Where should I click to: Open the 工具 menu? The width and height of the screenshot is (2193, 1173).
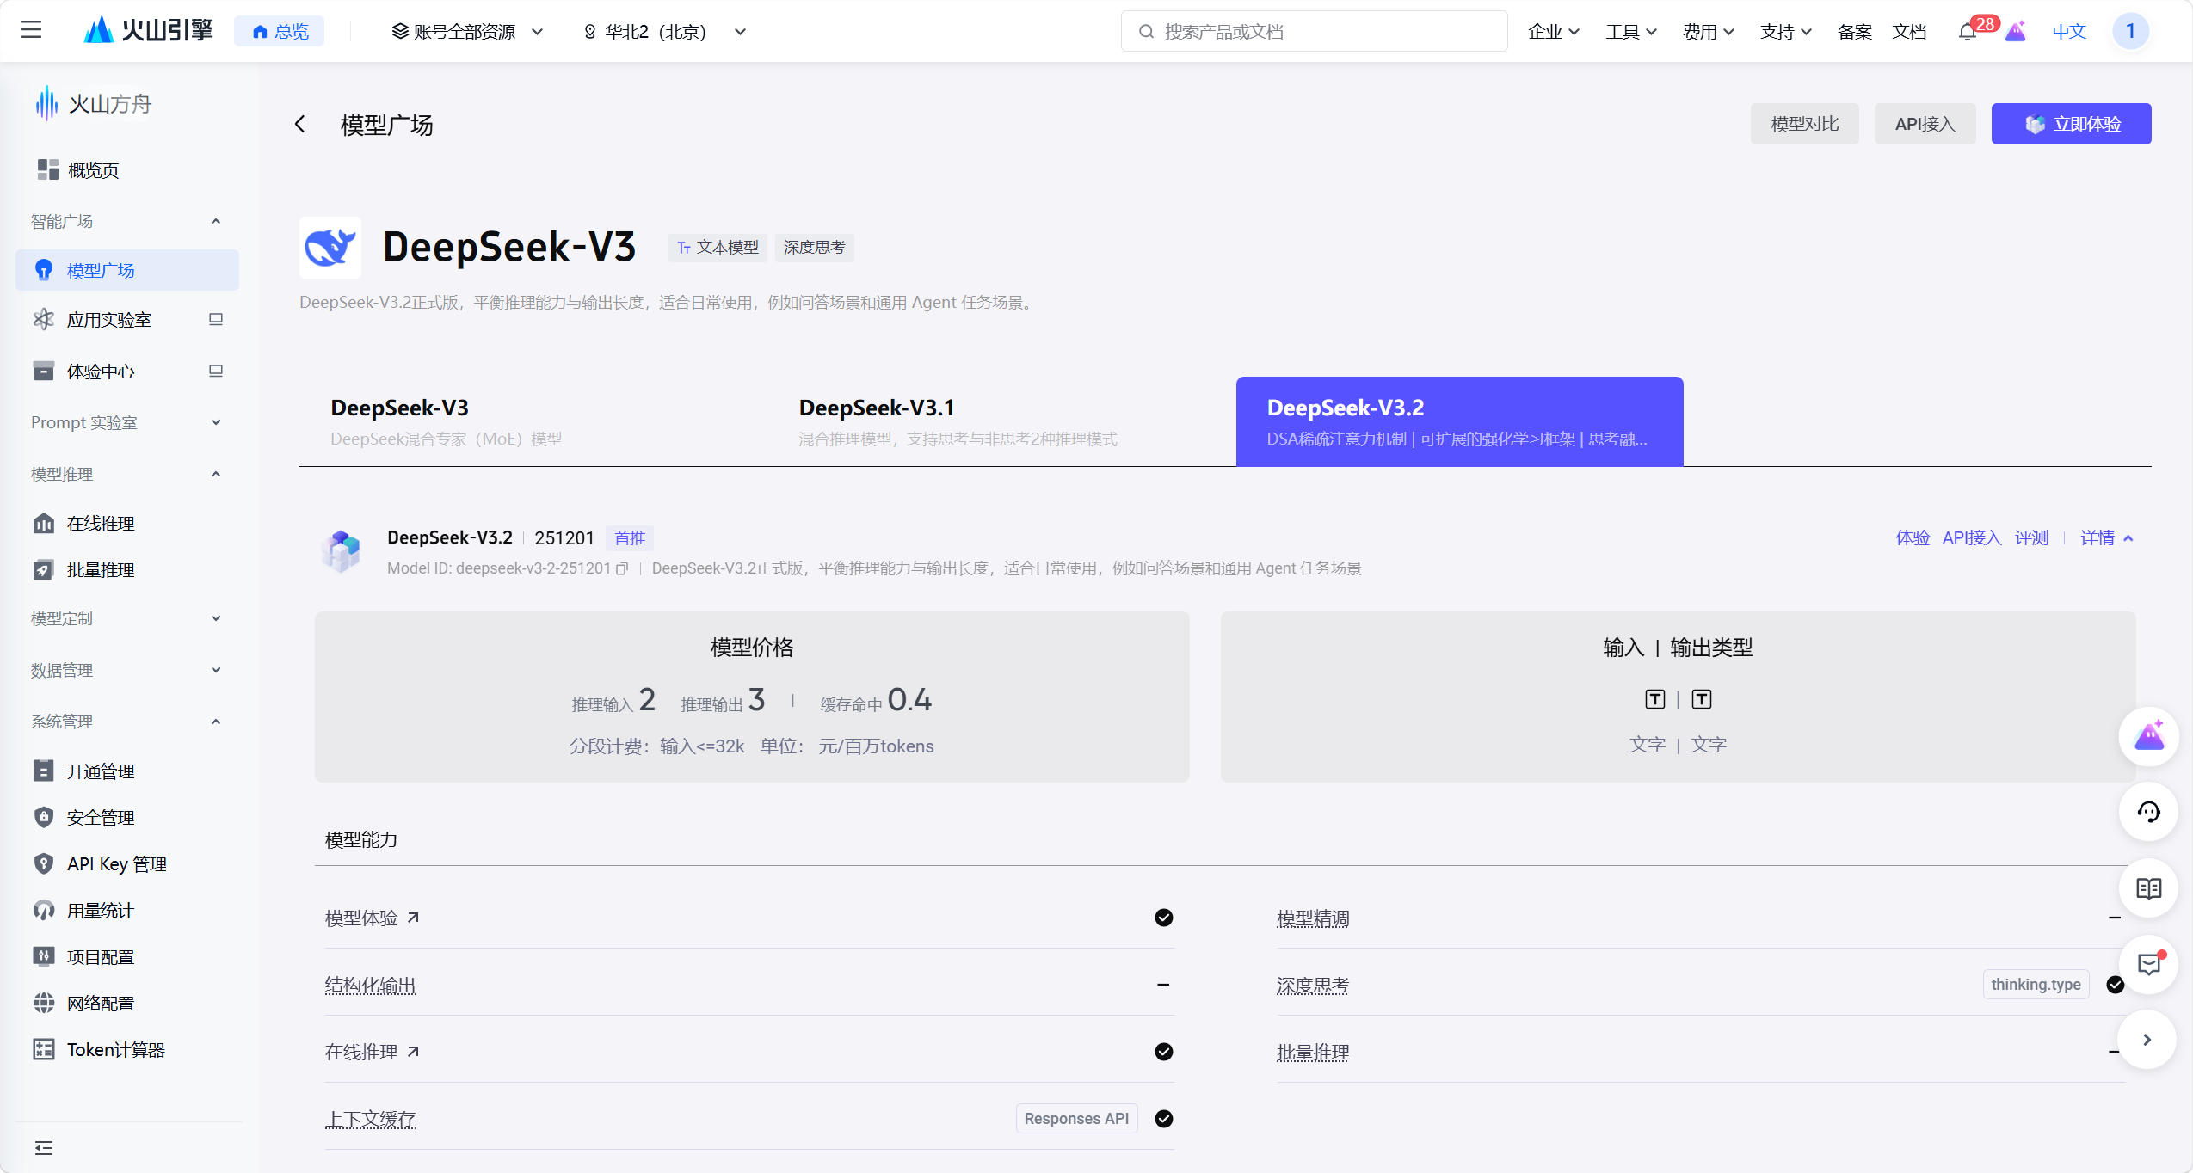coord(1630,32)
